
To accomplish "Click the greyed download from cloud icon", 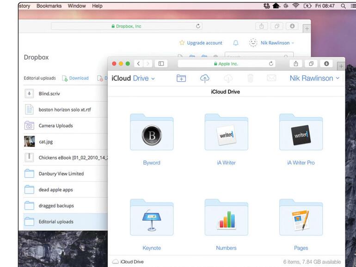I will (x=228, y=79).
